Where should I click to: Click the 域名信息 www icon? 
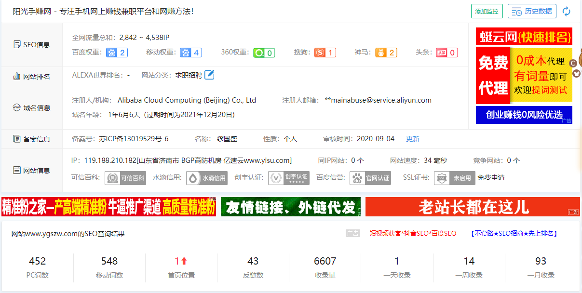(x=17, y=107)
